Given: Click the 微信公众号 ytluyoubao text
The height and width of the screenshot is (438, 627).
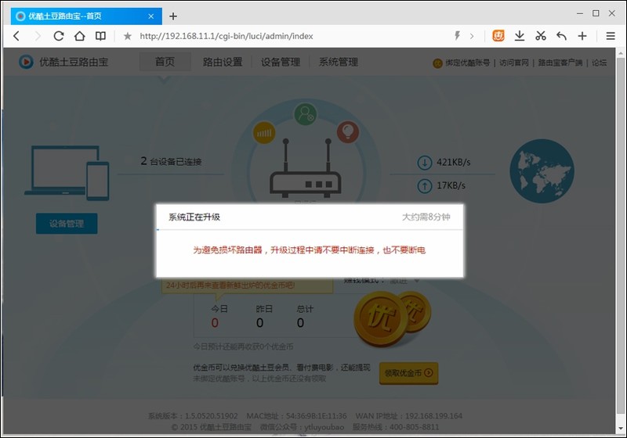Looking at the screenshot, I should 302,427.
